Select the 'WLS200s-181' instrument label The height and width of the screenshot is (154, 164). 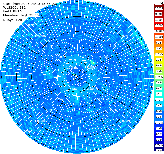pyautogui.click(x=14, y=8)
